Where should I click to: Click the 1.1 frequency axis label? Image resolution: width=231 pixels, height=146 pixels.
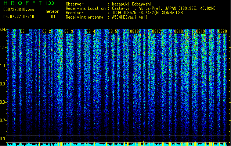tap(3, 47)
